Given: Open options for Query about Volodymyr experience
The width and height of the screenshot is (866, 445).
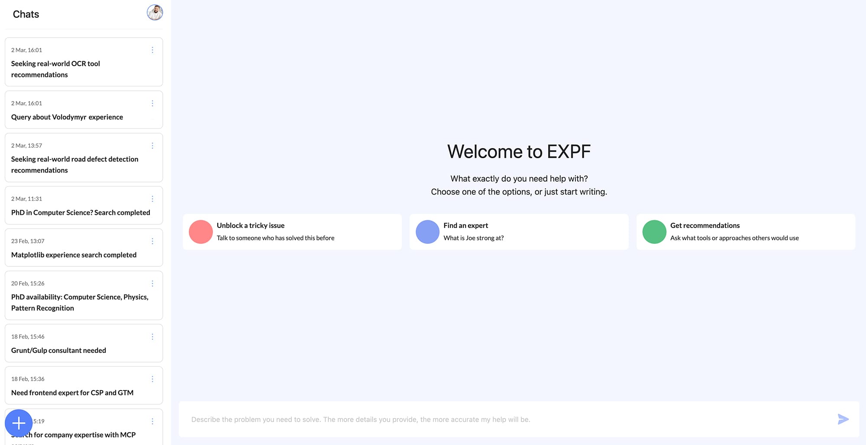Looking at the screenshot, I should click(x=152, y=103).
